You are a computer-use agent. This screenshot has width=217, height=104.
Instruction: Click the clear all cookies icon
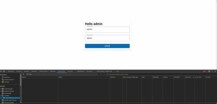pos(101,74)
